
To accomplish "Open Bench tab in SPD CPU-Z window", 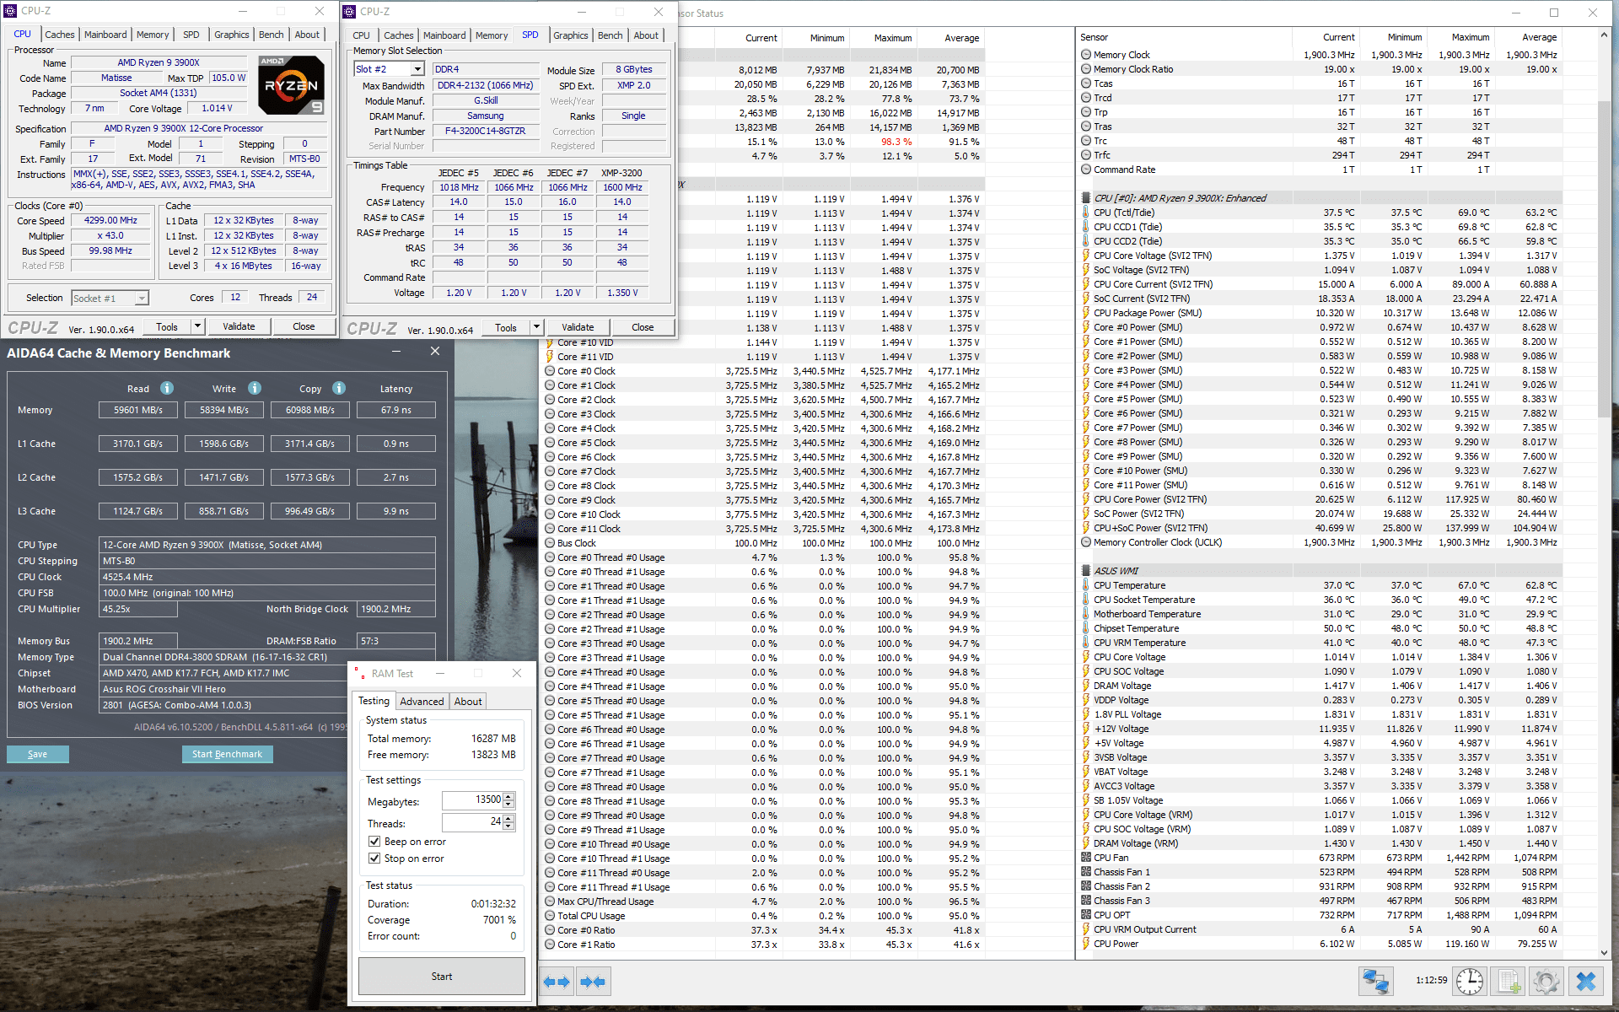I will pos(610,35).
